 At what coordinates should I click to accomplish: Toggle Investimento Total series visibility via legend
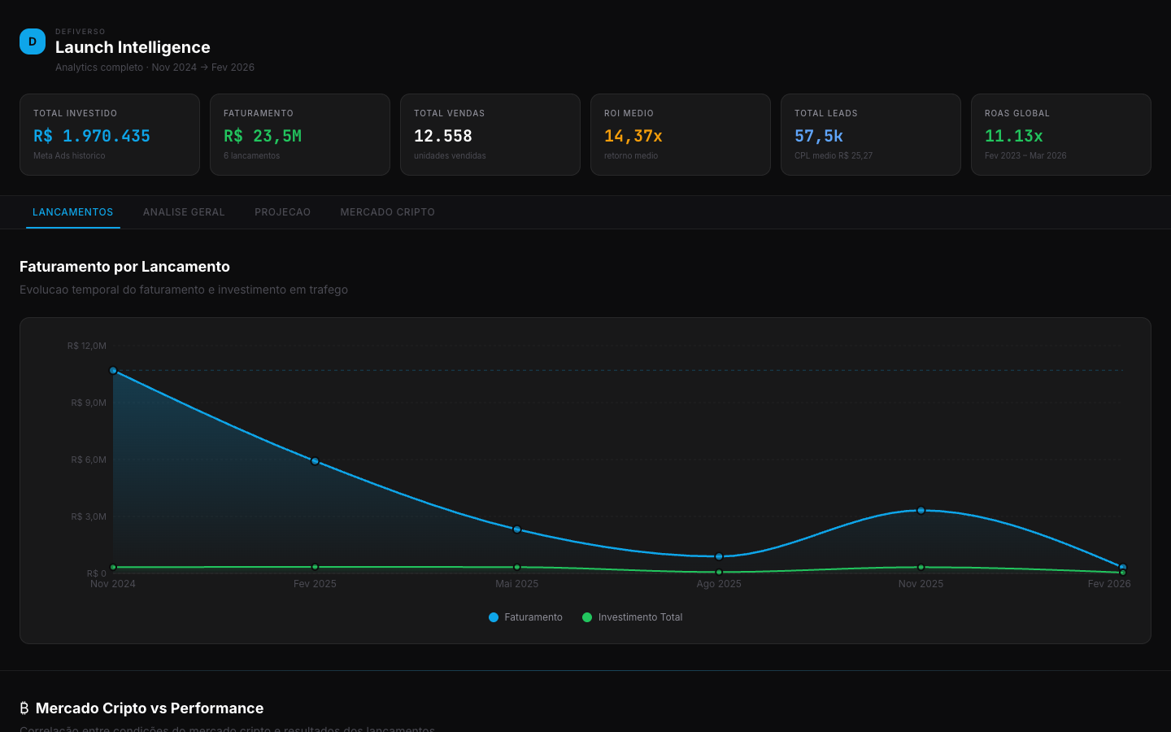pos(632,617)
